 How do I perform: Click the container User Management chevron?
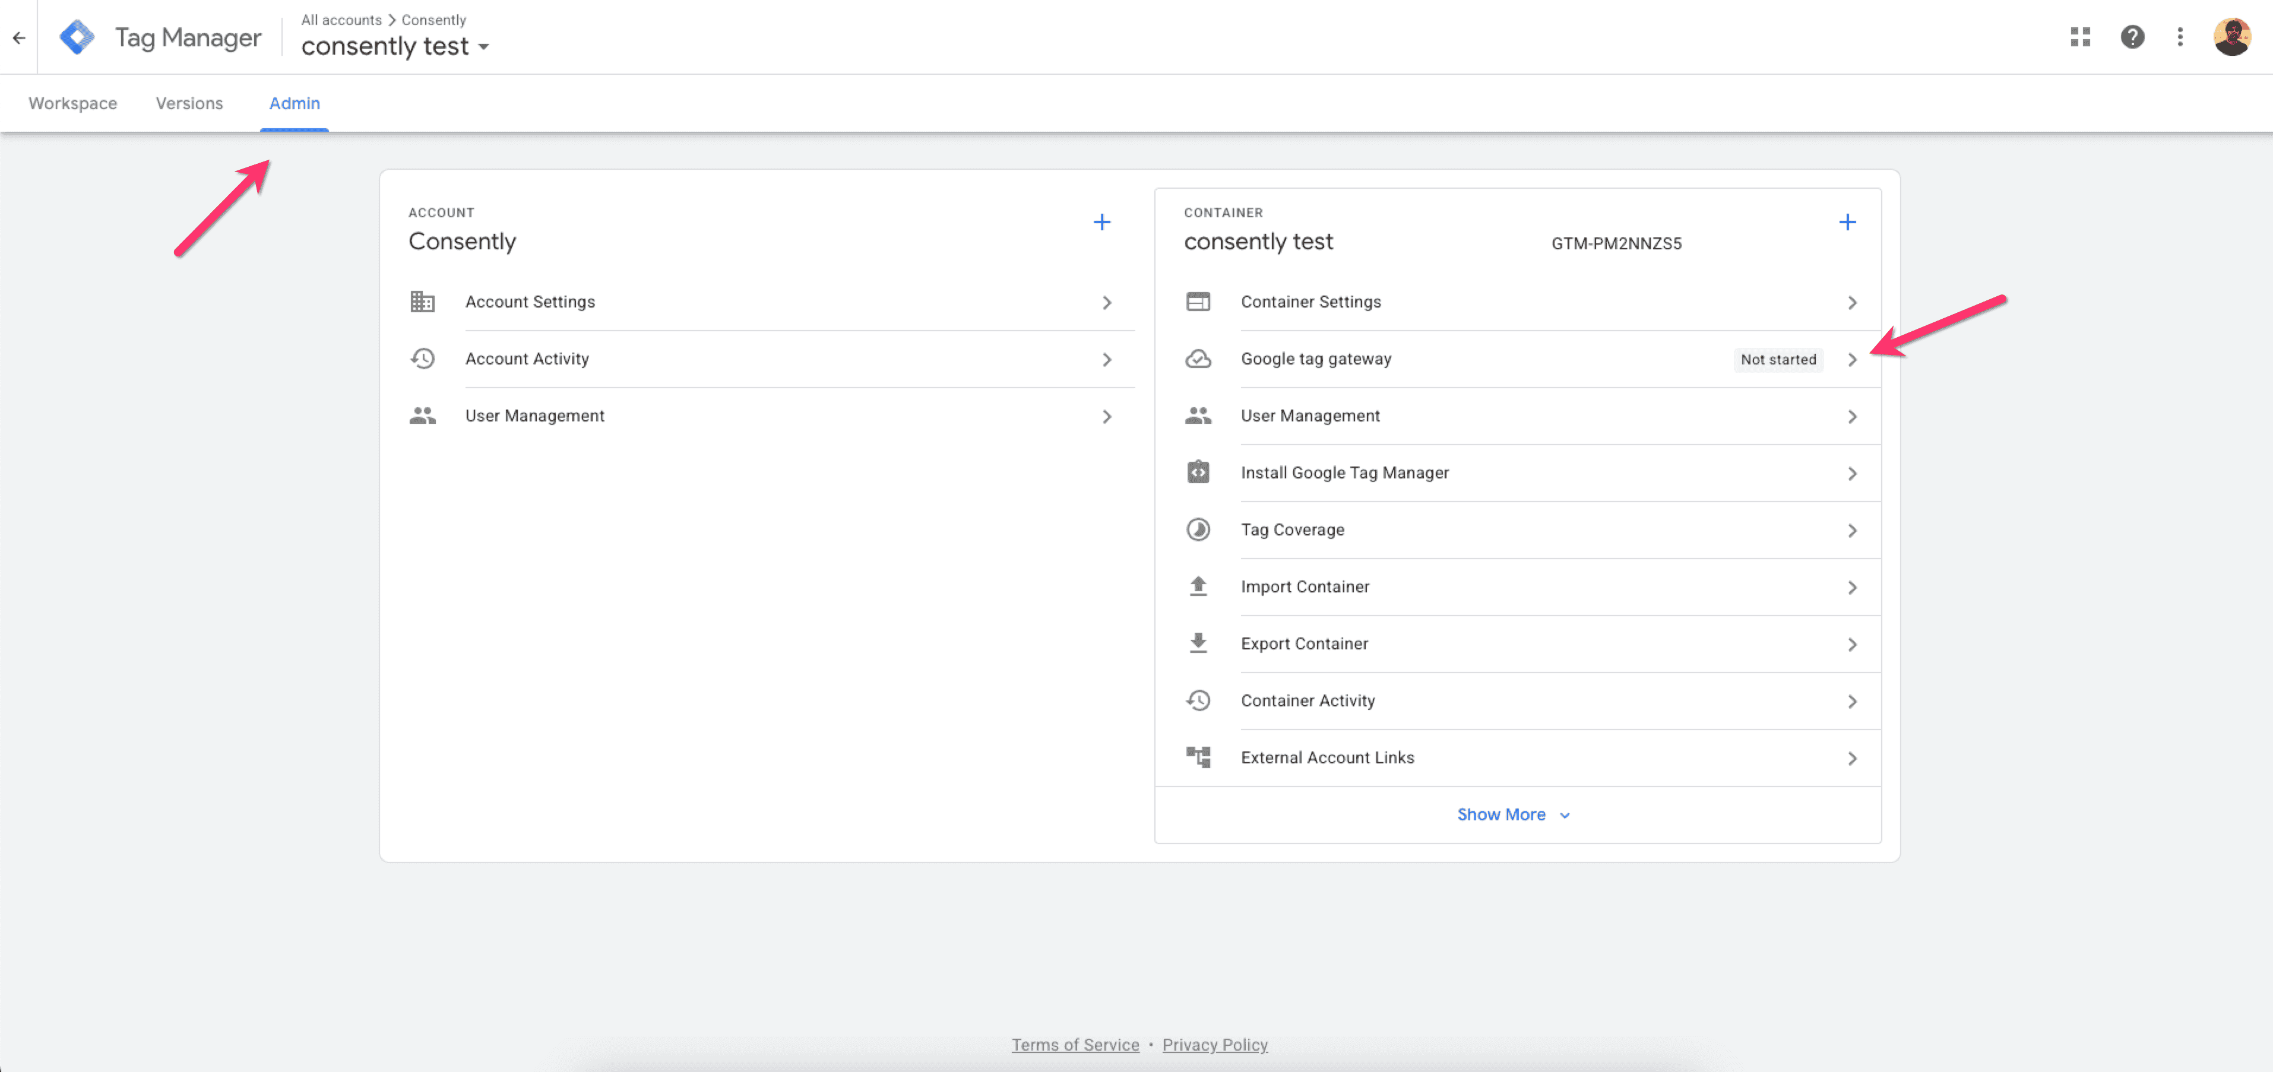(x=1852, y=417)
